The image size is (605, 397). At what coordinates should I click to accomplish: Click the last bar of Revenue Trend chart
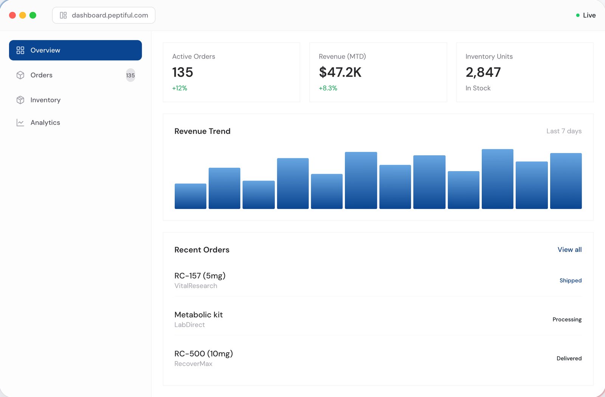566,181
